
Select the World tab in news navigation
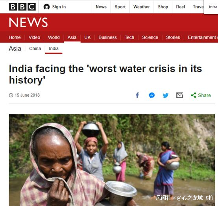54,37
